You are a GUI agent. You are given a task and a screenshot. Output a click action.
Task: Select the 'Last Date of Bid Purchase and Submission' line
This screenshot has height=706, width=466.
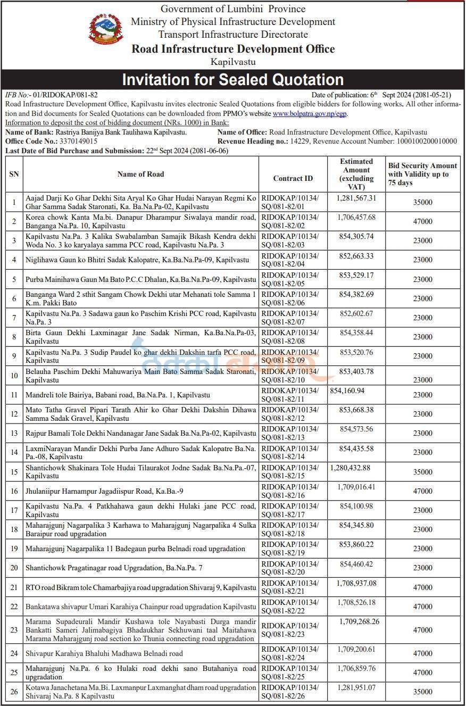[117, 151]
